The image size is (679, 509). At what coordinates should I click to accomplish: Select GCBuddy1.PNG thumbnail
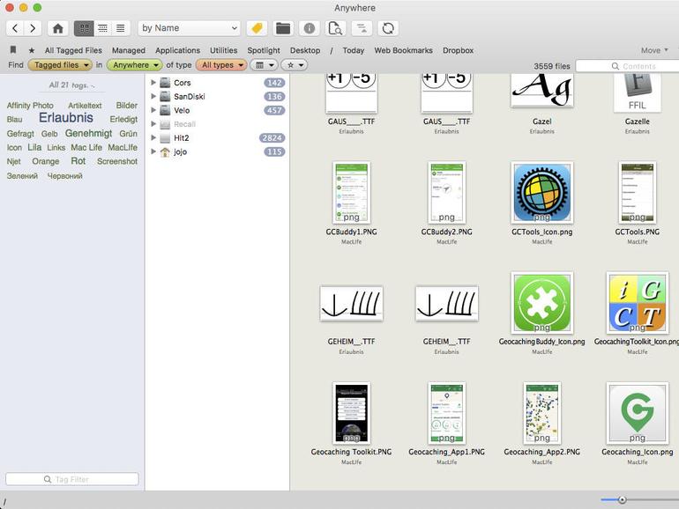tap(351, 193)
